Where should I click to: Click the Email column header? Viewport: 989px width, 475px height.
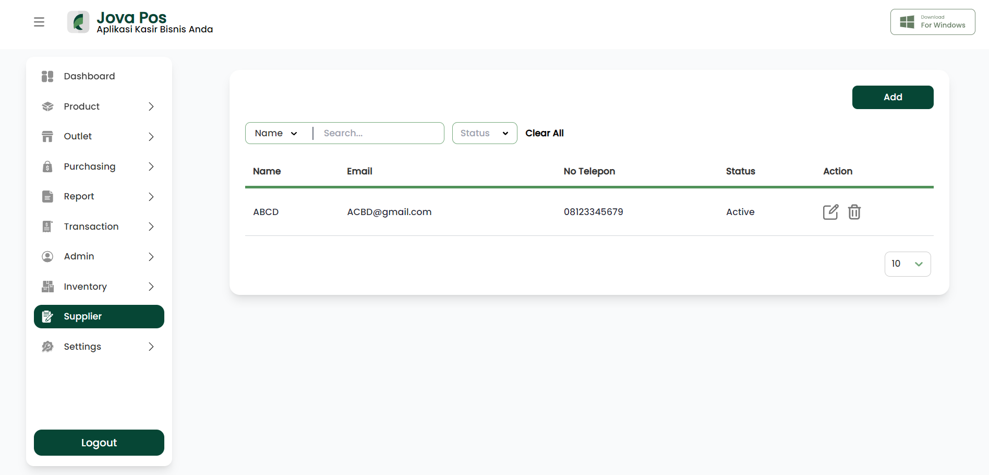(x=359, y=171)
